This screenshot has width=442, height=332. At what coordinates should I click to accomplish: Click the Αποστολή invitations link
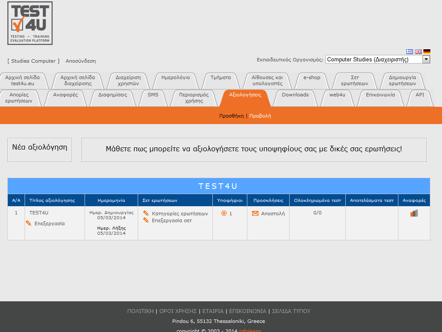coord(273,214)
